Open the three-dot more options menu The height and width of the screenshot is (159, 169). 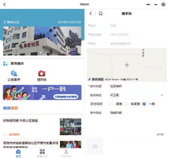pyautogui.click(x=148, y=5)
